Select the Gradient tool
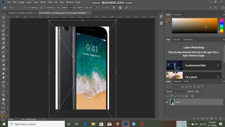 (3, 69)
